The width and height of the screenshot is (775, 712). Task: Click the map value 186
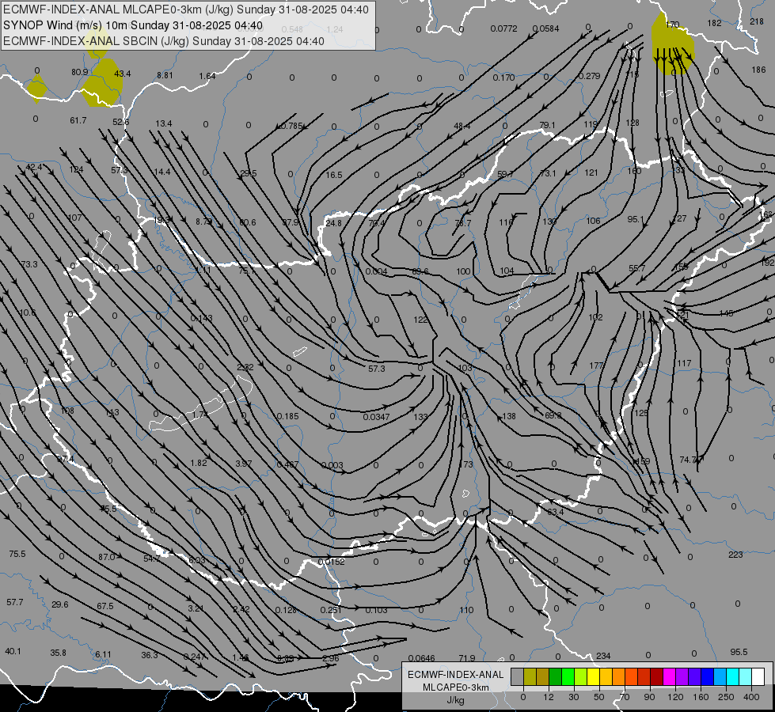click(x=758, y=70)
